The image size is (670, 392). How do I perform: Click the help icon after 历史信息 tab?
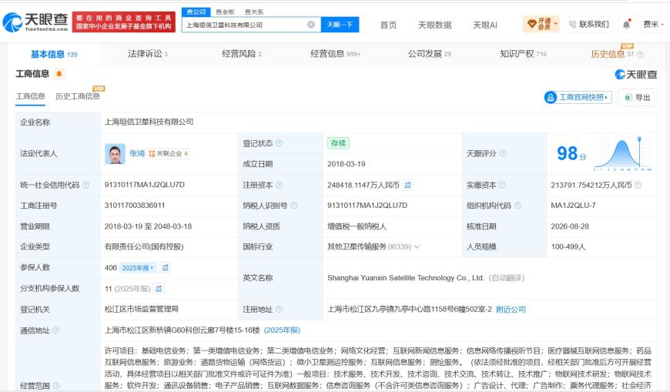(640, 55)
